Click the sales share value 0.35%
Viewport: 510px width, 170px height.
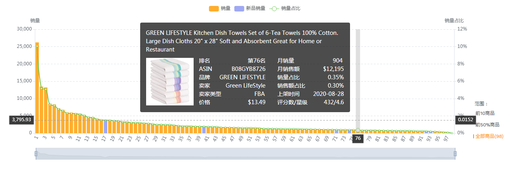pyautogui.click(x=336, y=77)
